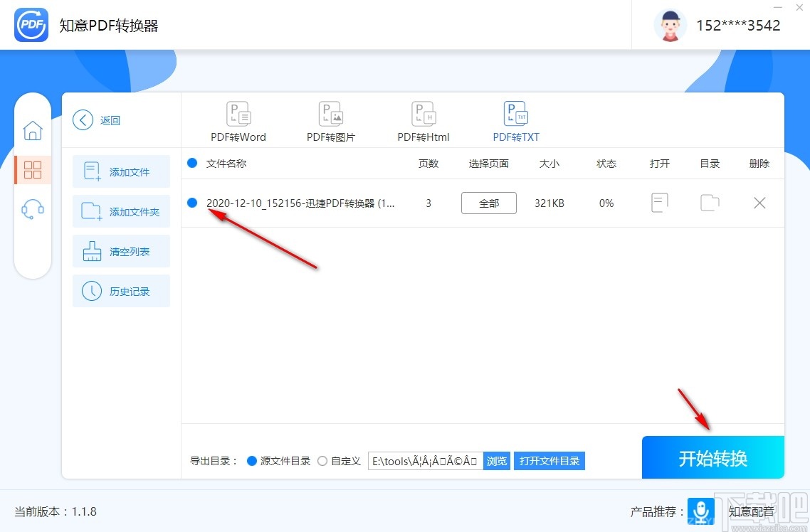Select all files via header dot
810x532 pixels.
click(x=193, y=163)
